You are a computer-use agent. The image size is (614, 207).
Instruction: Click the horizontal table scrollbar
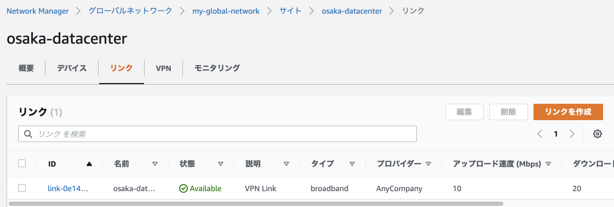[256, 204]
